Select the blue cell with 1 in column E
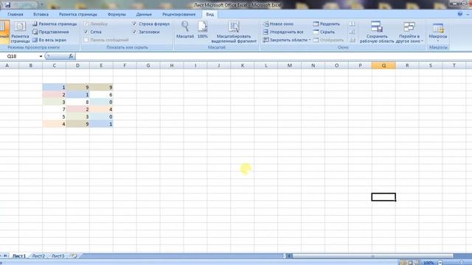Screen dimensions: 472x265 pos(101,124)
